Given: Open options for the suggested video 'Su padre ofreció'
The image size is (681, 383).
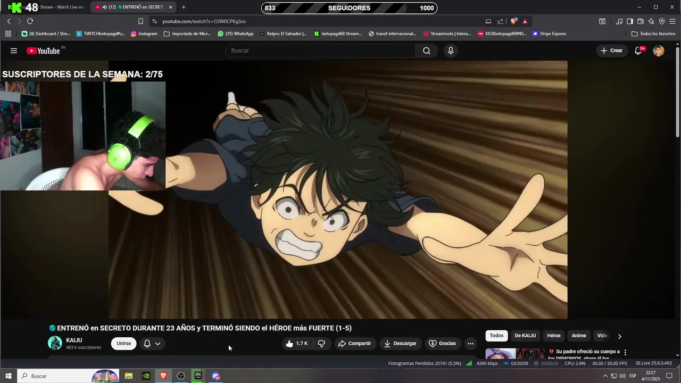Looking at the screenshot, I should [625, 352].
